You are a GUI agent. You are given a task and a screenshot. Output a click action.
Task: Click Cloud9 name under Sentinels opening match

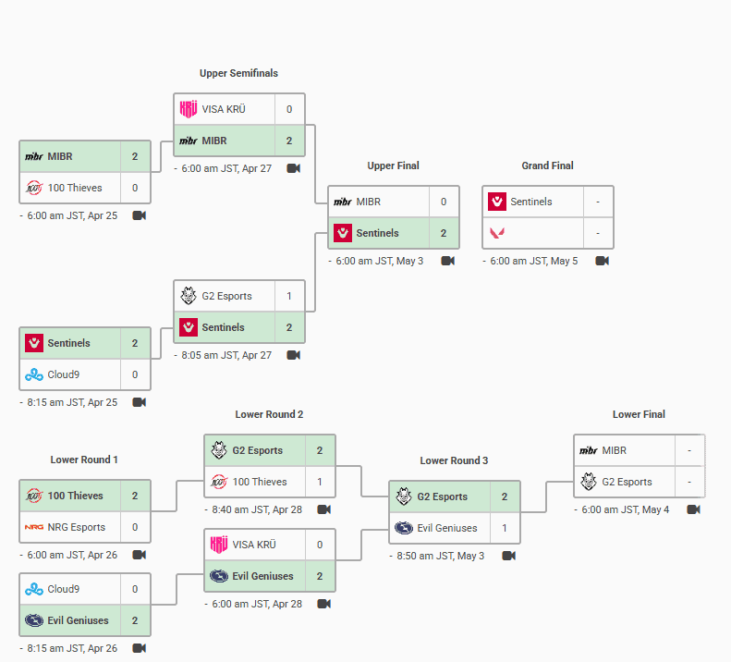pyautogui.click(x=64, y=374)
